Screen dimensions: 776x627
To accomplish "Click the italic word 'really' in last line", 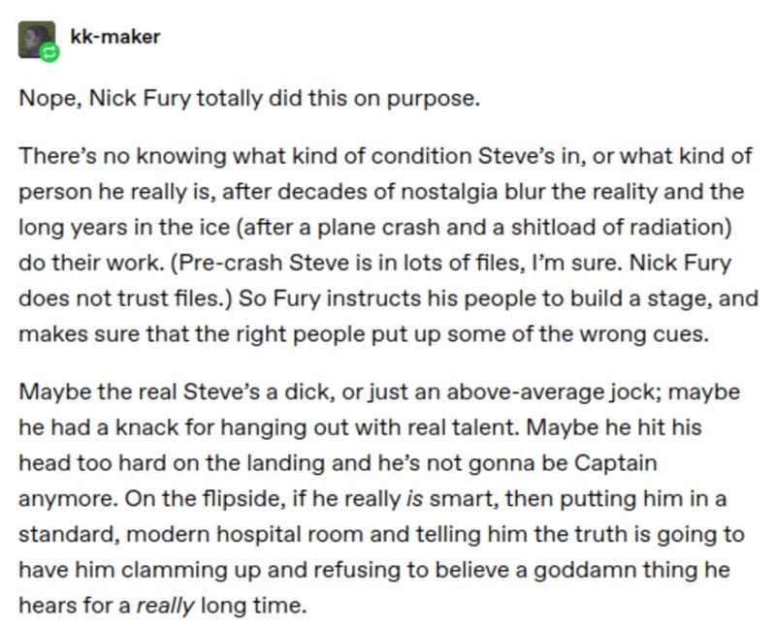I will [165, 607].
